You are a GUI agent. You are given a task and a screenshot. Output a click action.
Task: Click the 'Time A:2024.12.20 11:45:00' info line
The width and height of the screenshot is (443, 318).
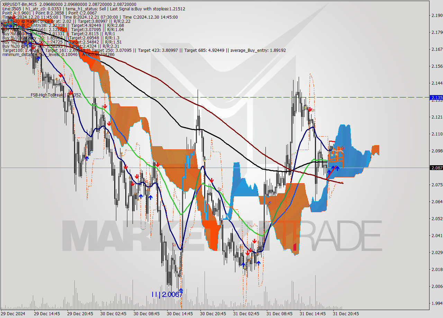pyautogui.click(x=90, y=17)
